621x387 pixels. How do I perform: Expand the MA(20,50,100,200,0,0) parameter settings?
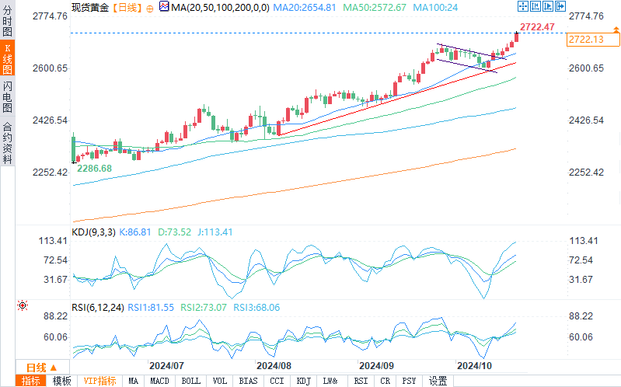[220, 8]
